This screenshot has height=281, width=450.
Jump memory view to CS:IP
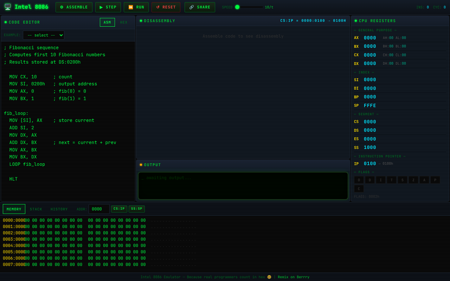[x=119, y=209]
